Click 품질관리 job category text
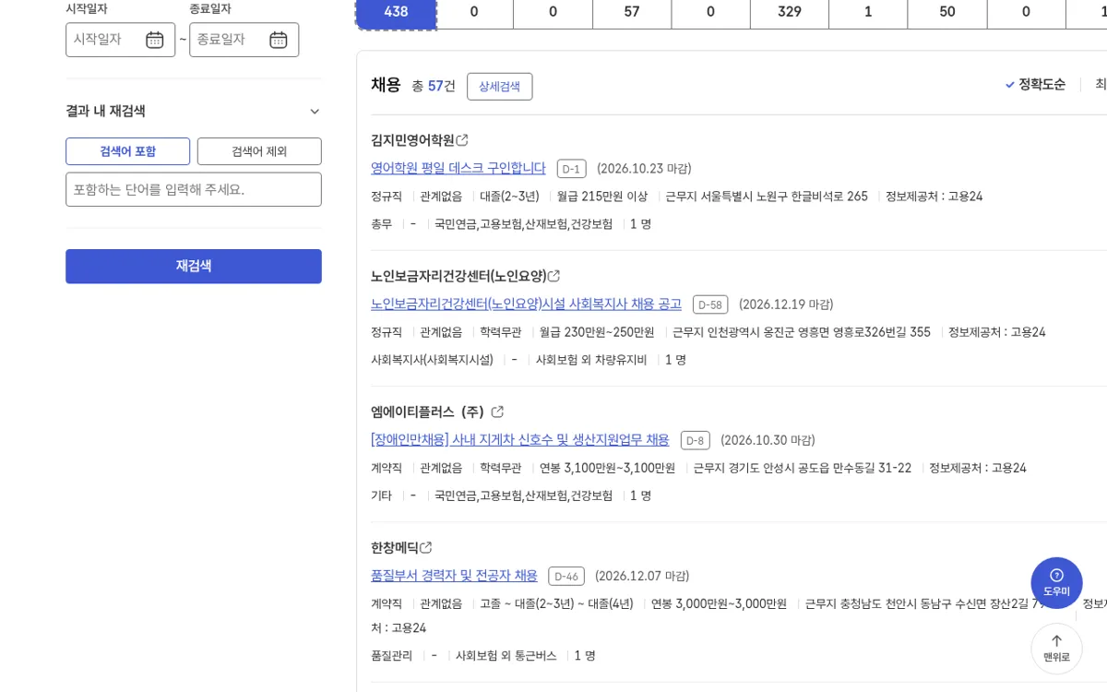 (391, 655)
